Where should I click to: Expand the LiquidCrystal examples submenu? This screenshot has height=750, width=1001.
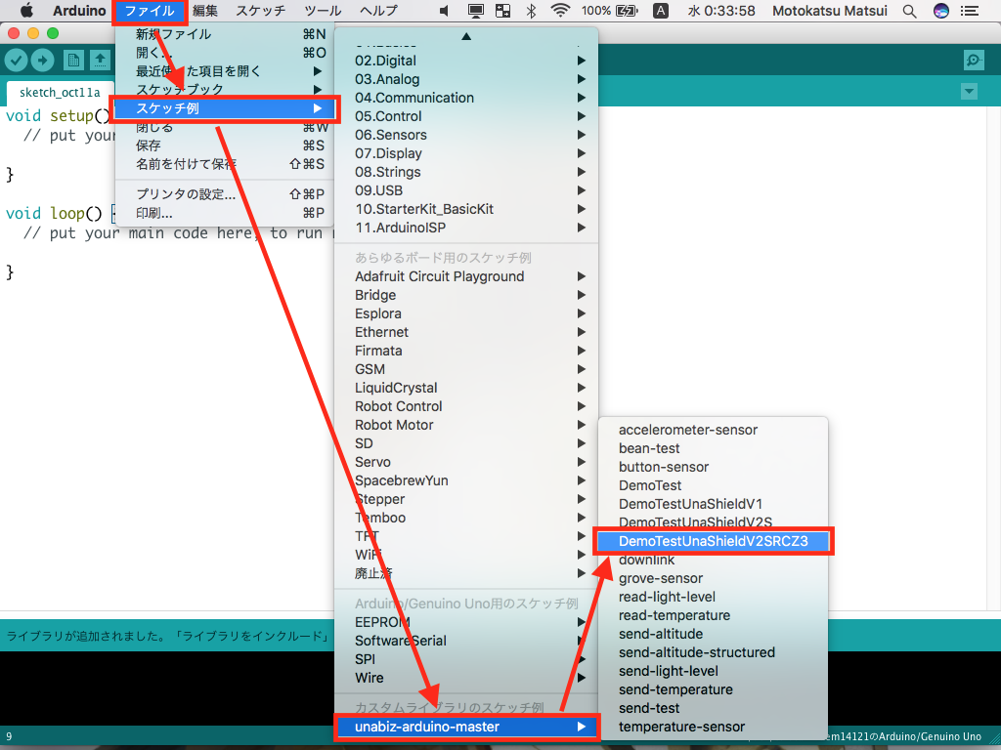pos(466,387)
